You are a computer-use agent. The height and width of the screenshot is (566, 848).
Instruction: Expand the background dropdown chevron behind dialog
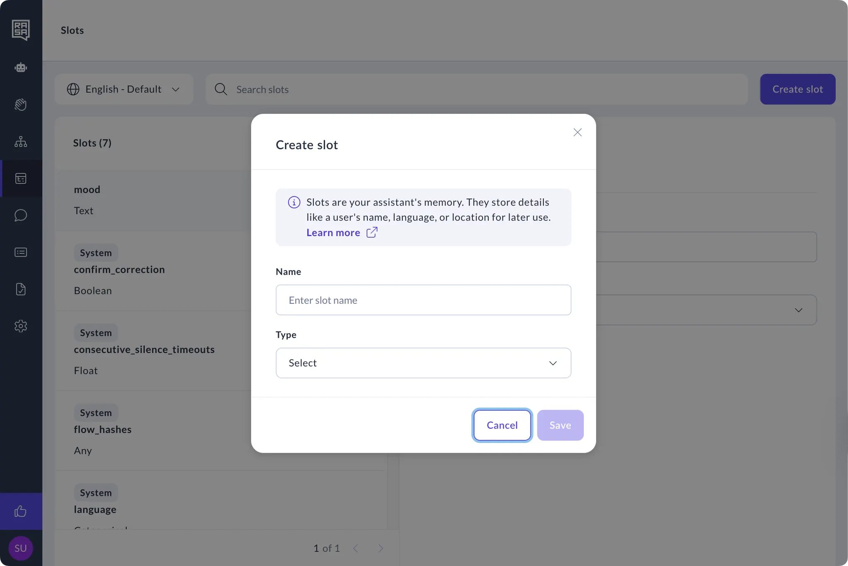798,310
